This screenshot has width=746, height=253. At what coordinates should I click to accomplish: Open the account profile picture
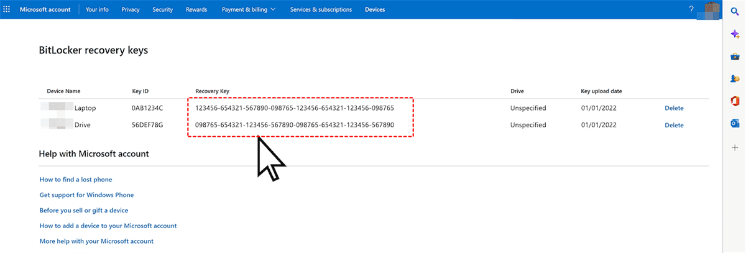[708, 9]
